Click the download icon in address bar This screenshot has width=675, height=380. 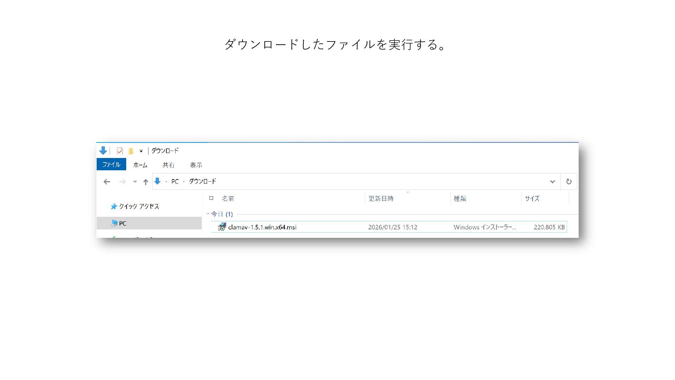(x=157, y=181)
